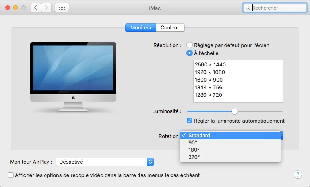Show all preferences grid button
Viewport: 310px width, 187px height.
(62, 8)
